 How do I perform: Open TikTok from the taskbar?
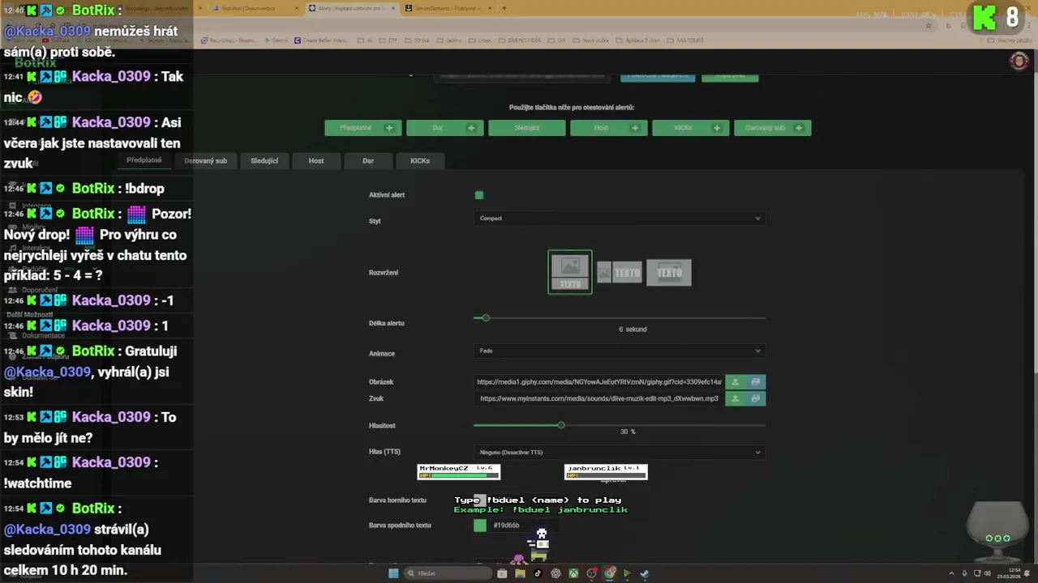coord(538,573)
